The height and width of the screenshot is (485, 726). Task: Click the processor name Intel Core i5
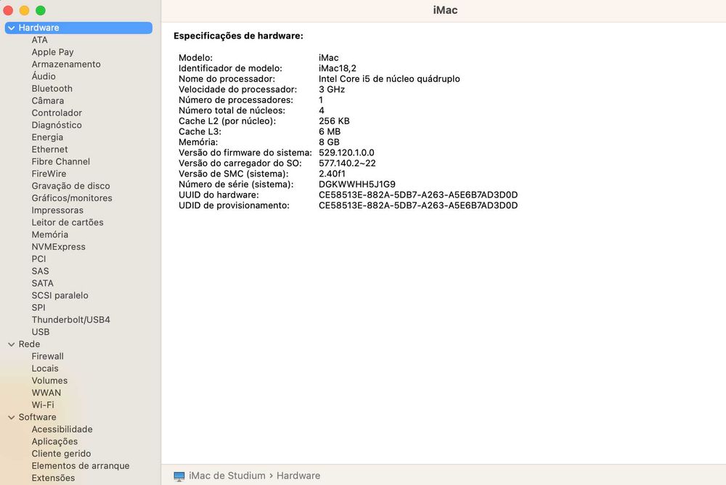[x=389, y=79]
